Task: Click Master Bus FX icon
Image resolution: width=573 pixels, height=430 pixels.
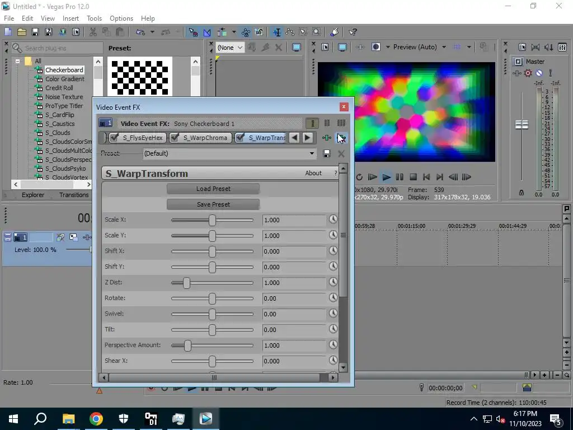Action: click(x=516, y=73)
